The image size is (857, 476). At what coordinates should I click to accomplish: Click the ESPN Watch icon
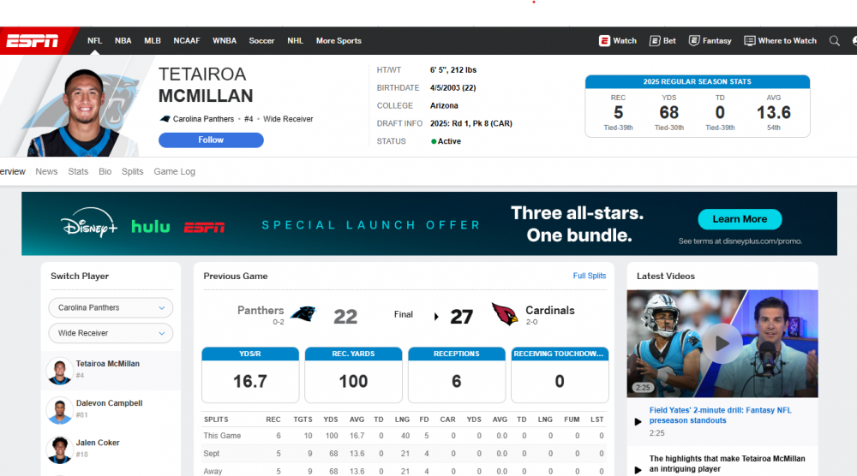(x=604, y=41)
